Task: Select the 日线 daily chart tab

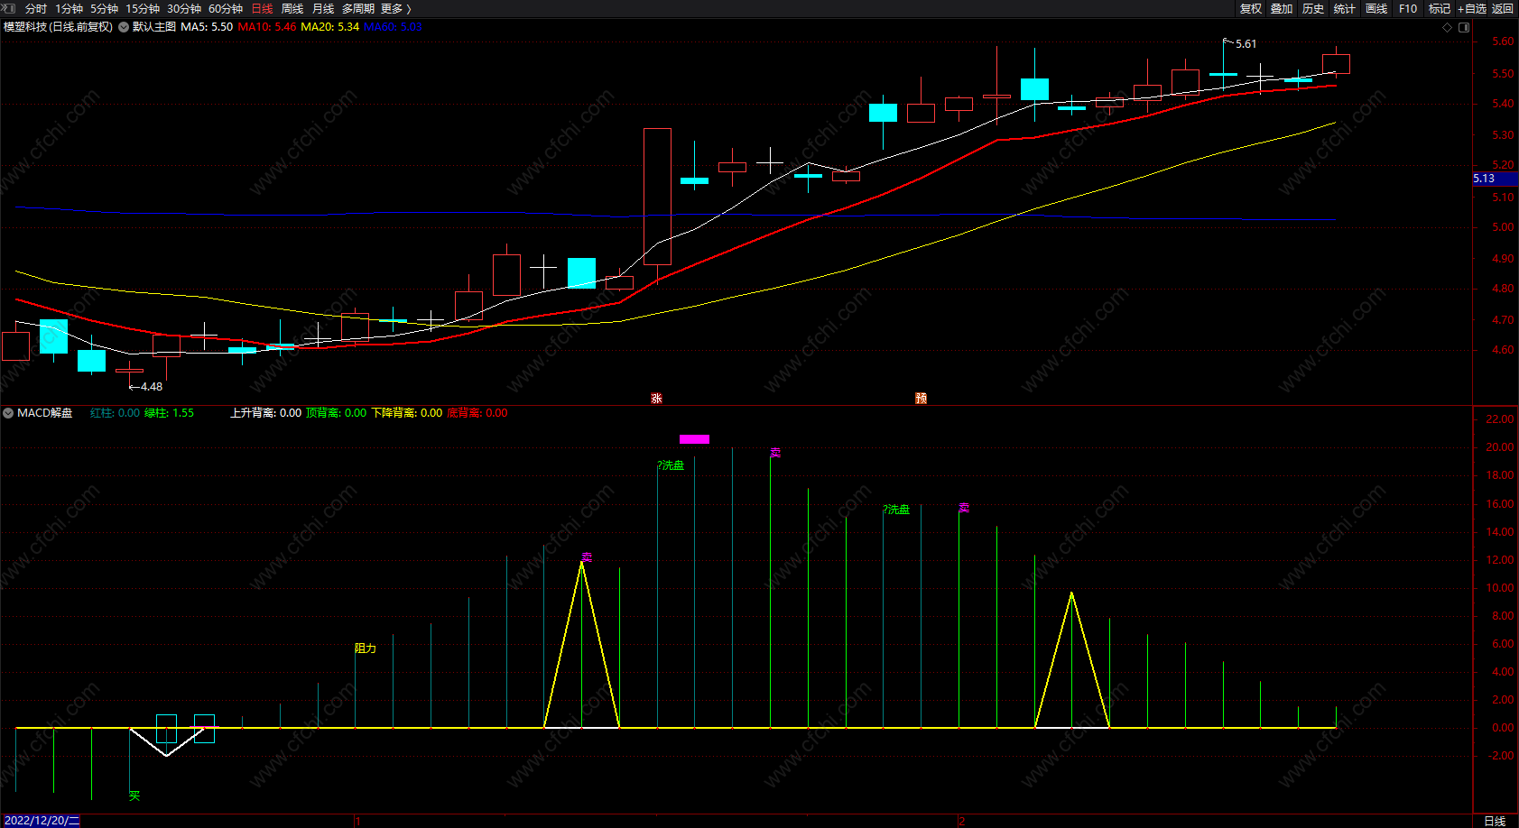Action: 262,8
